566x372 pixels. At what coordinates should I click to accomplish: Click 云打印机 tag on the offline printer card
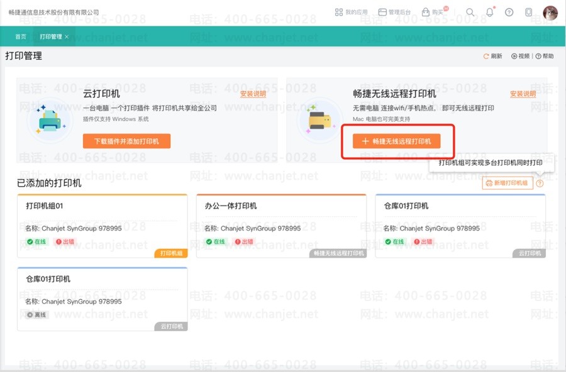[171, 327]
